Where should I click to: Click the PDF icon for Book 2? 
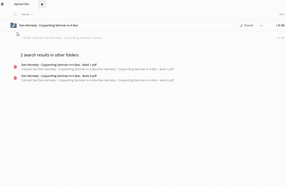tap(15, 78)
